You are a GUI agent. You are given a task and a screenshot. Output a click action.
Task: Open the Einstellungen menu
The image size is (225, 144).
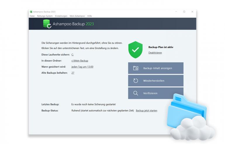click(61, 16)
